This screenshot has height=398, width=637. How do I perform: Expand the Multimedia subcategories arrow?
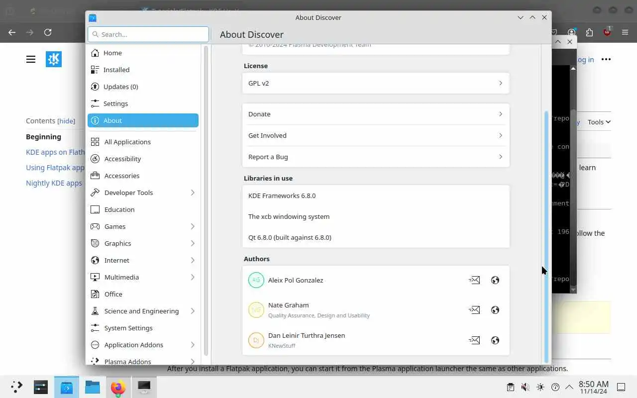[x=193, y=277]
